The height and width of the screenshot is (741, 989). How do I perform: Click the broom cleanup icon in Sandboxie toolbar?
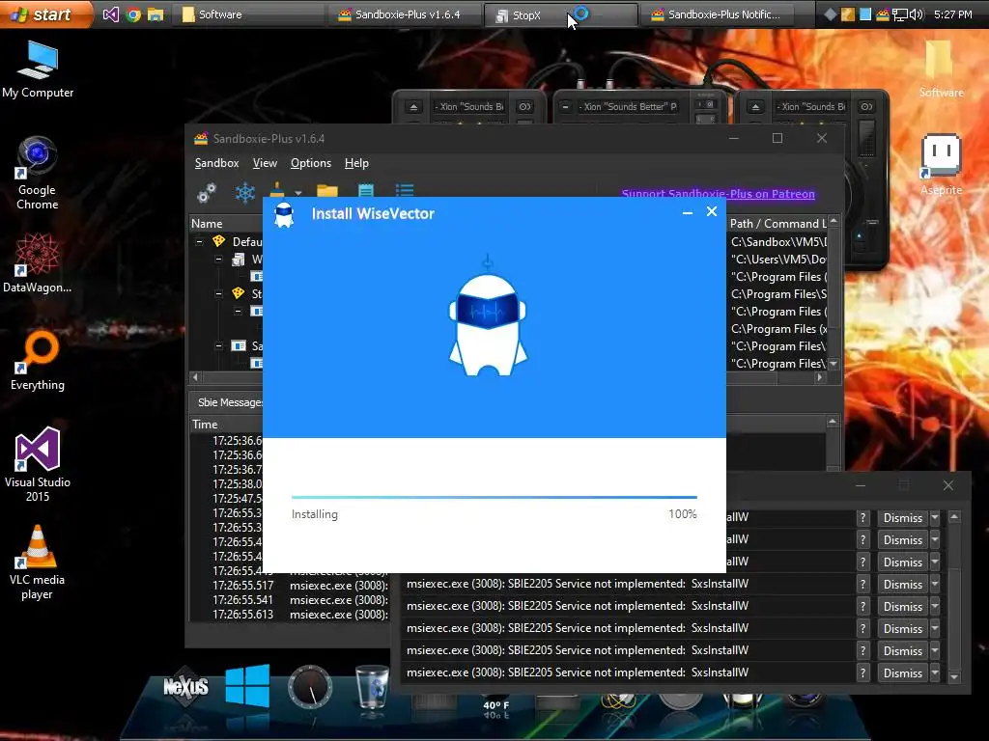[277, 190]
